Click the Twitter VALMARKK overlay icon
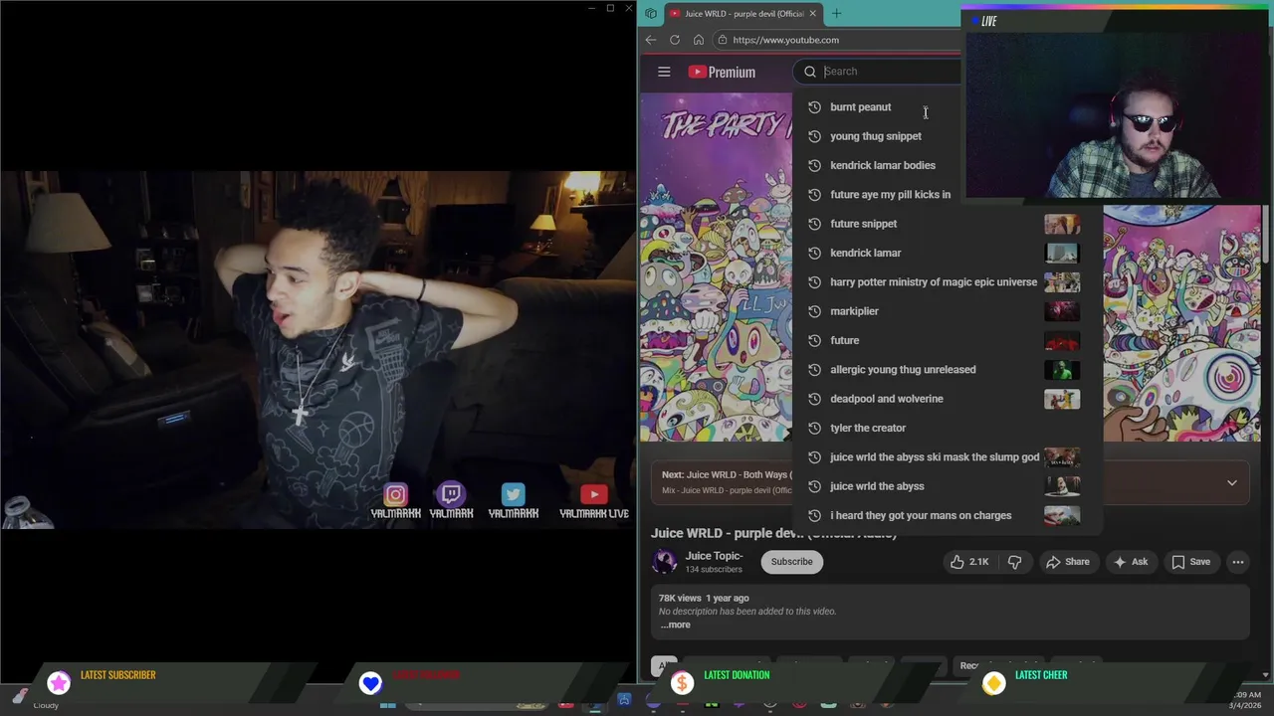The width and height of the screenshot is (1274, 716). [x=513, y=494]
